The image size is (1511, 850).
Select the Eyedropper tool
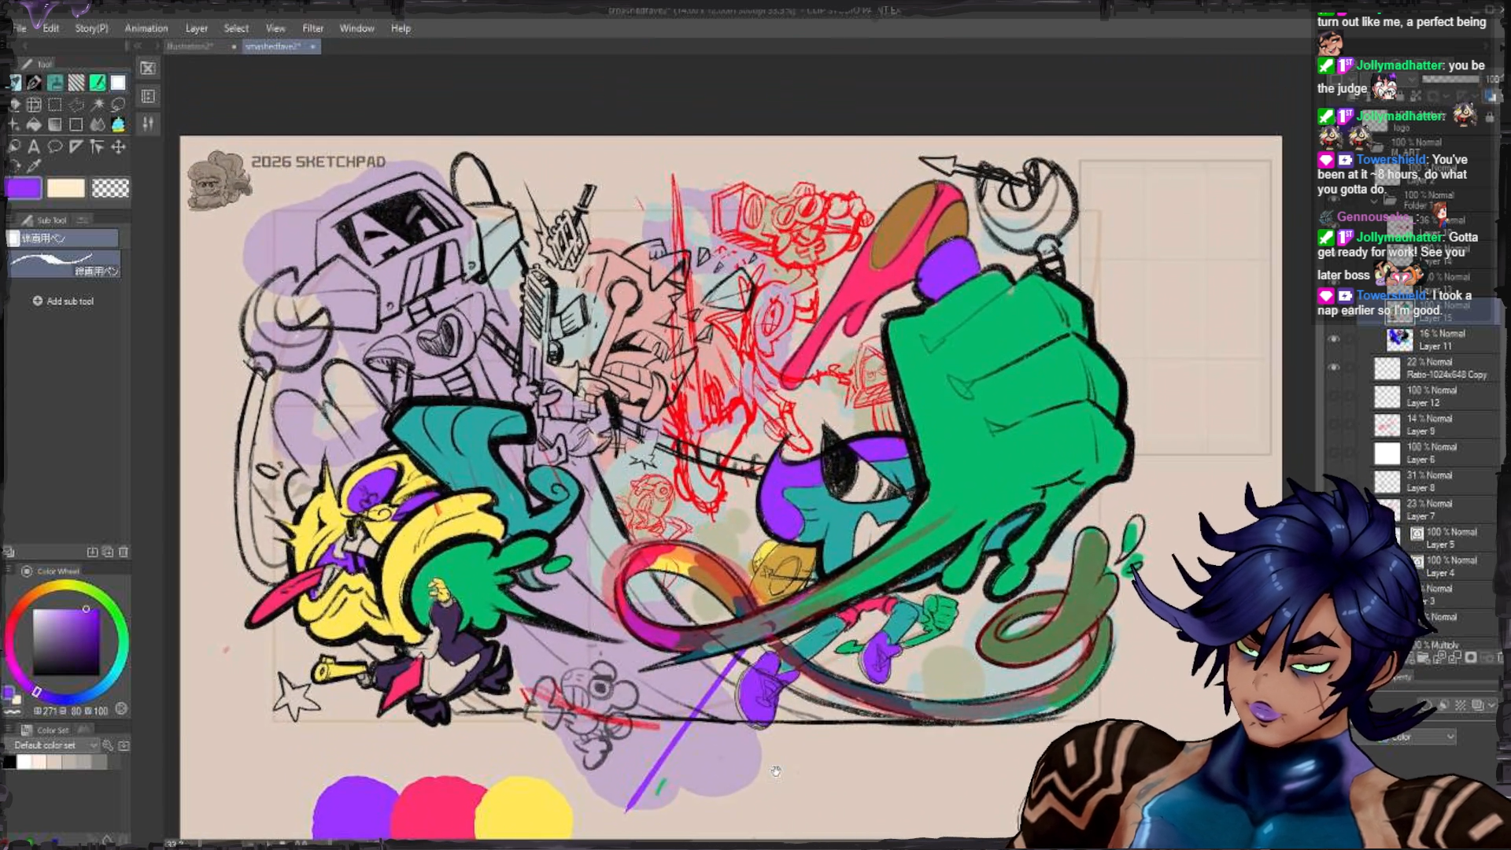pos(34,166)
